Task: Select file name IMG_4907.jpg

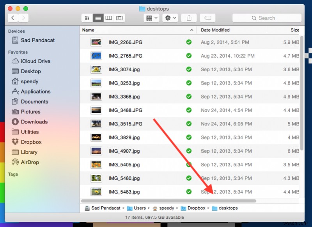Action: point(124,151)
